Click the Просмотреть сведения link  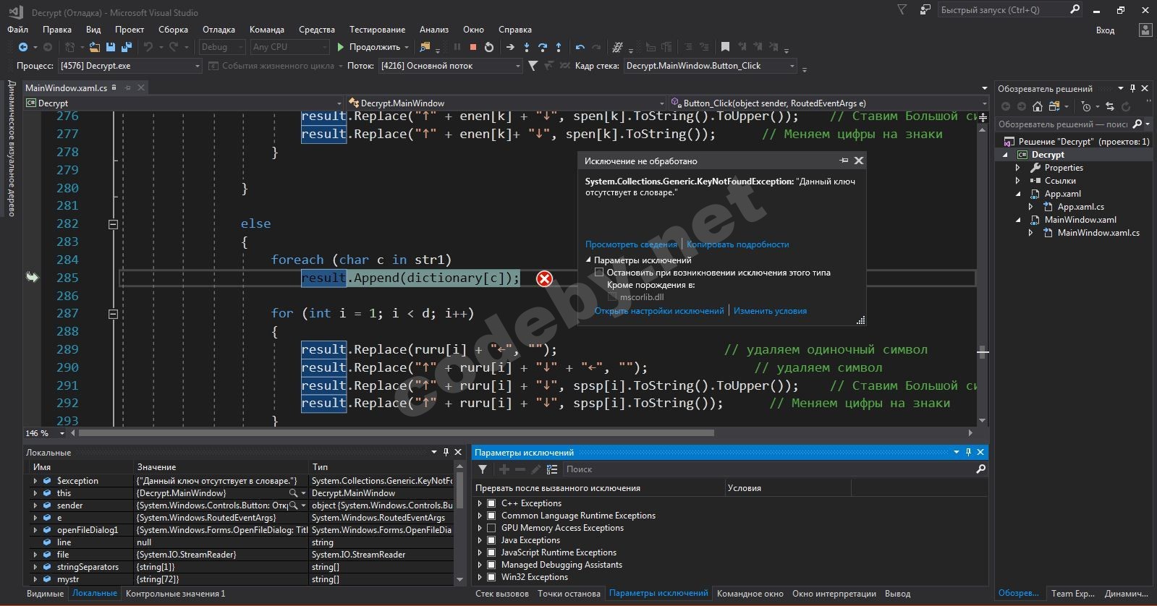tap(631, 244)
